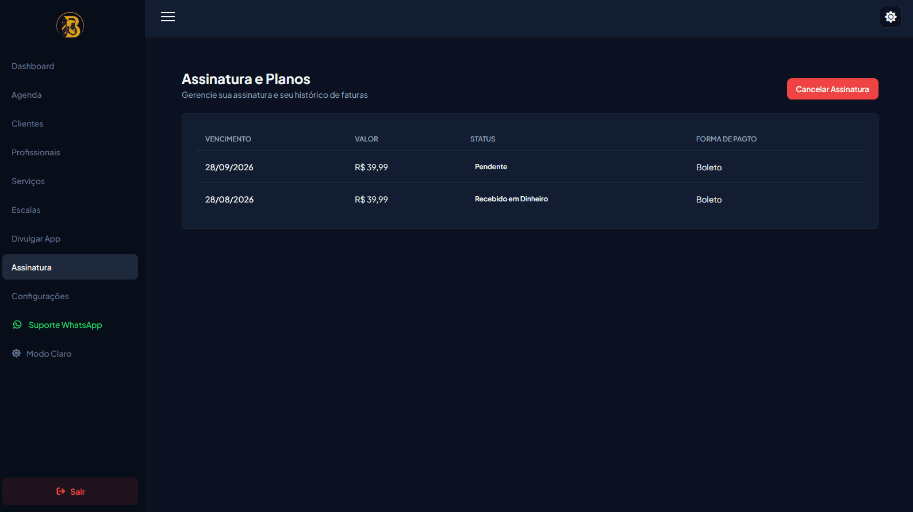Click the Assinatura e Planos heading
Screen dimensions: 913x512
pos(246,79)
